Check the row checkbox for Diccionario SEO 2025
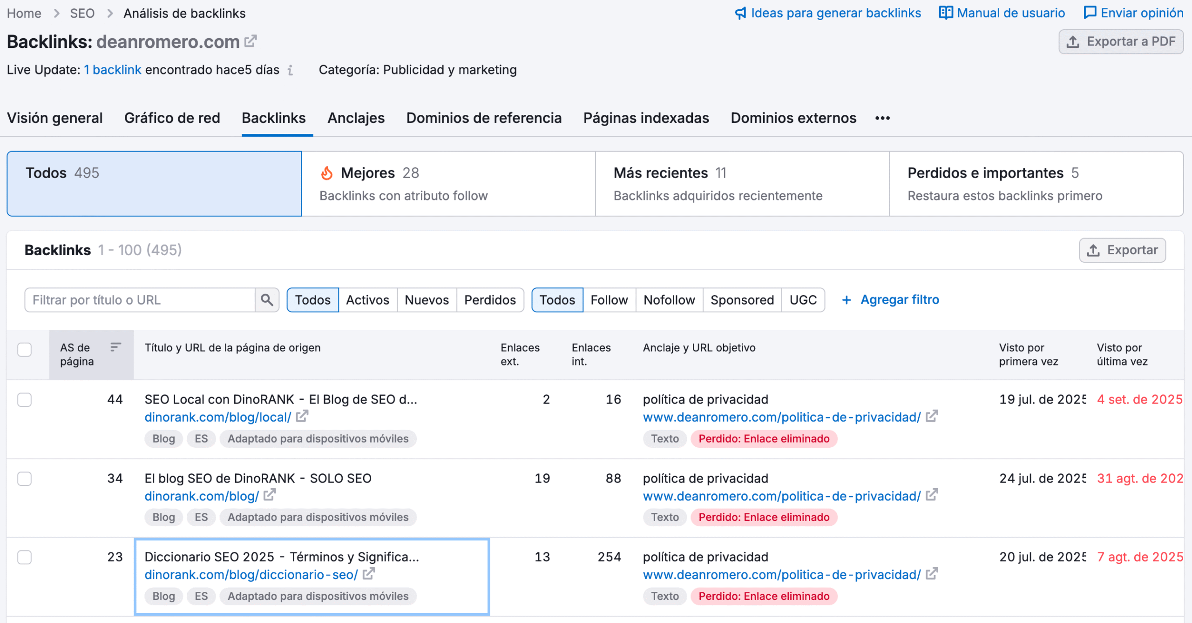Image resolution: width=1192 pixels, height=623 pixels. pyautogui.click(x=24, y=557)
